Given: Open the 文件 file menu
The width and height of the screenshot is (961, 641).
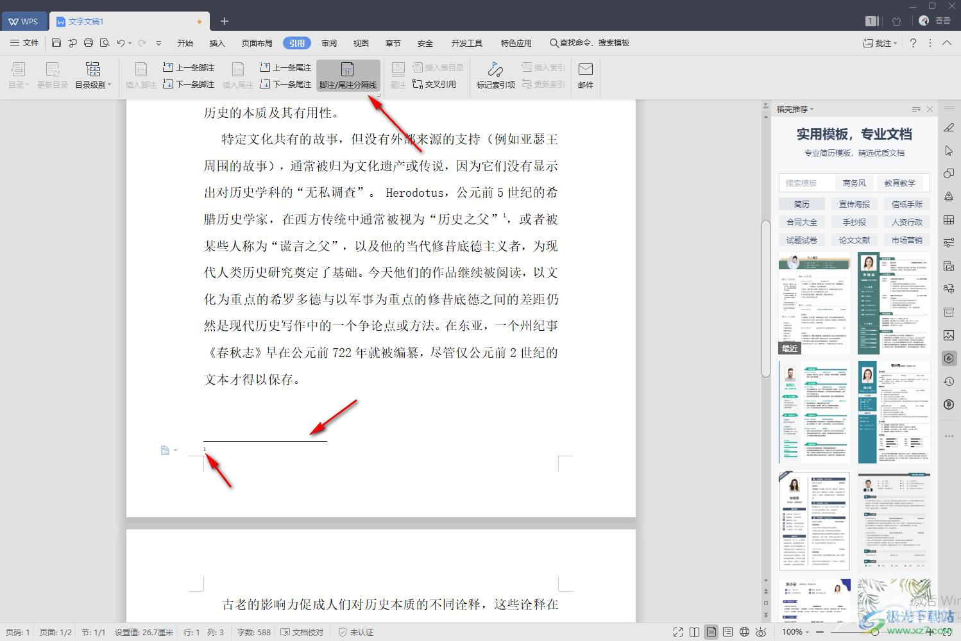Looking at the screenshot, I should pos(24,43).
